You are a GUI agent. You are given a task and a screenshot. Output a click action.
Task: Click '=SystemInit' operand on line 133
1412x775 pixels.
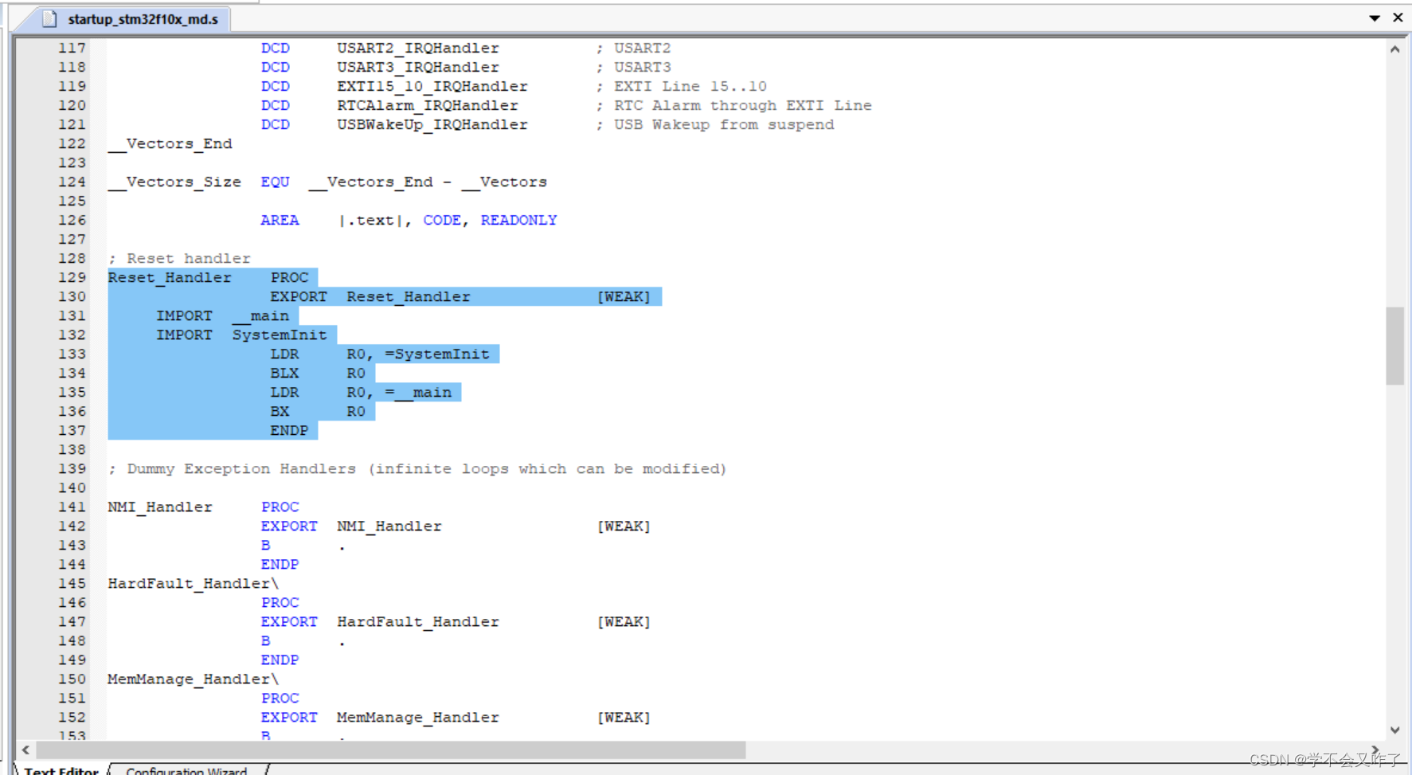[437, 354]
